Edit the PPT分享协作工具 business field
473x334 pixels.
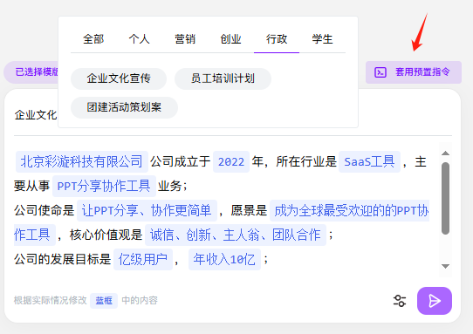pyautogui.click(x=104, y=186)
